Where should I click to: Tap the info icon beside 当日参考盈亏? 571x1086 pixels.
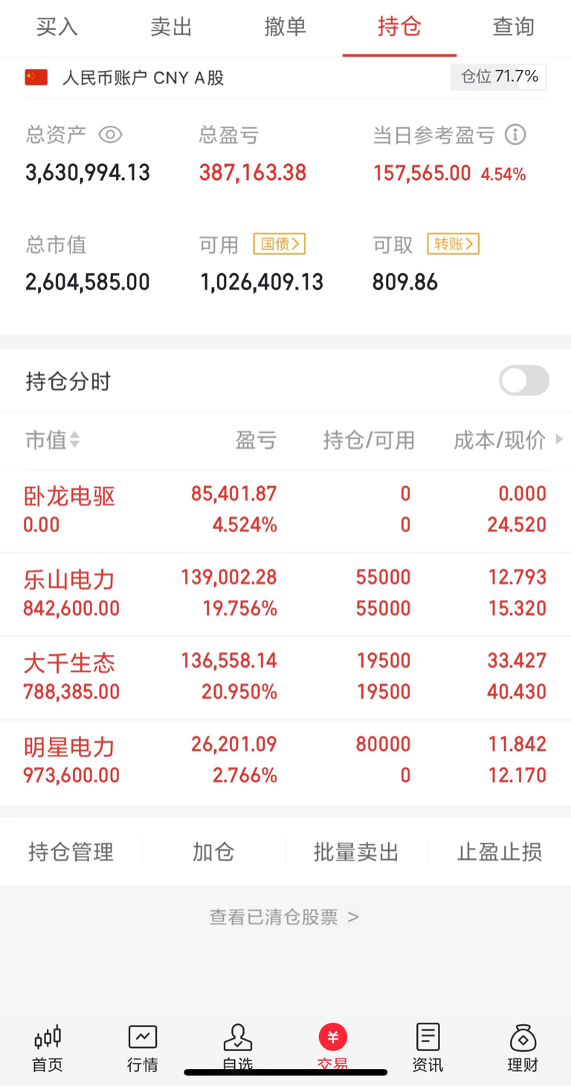pos(515,135)
